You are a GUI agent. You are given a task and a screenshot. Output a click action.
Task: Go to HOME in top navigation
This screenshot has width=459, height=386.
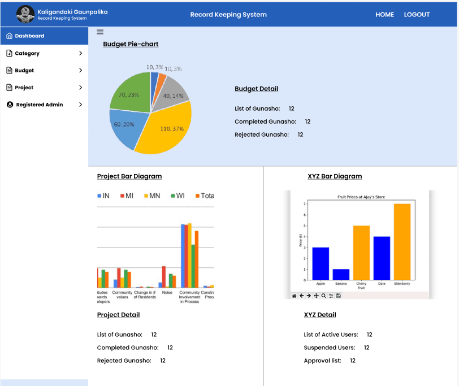(384, 15)
